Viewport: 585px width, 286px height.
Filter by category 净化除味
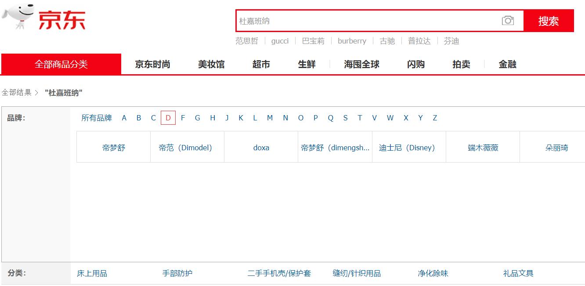pyautogui.click(x=433, y=273)
